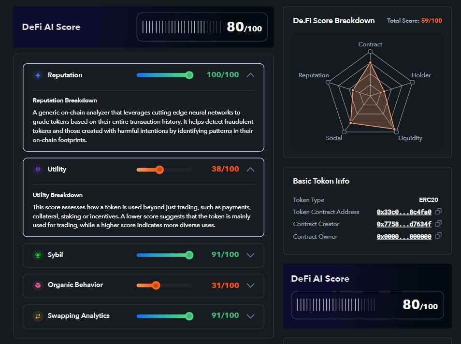Image resolution: width=461 pixels, height=344 pixels.
Task: Click the Basic Token Info heading
Action: coord(321,181)
